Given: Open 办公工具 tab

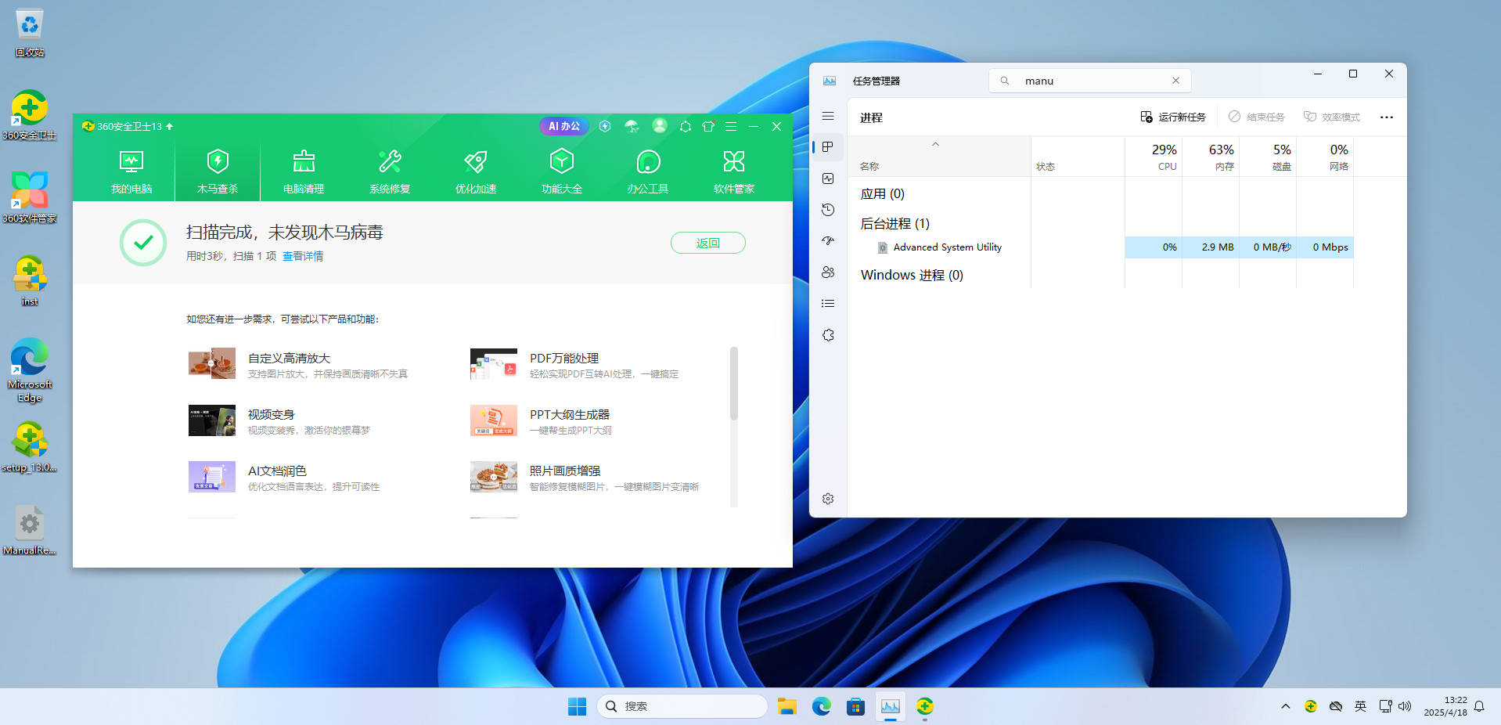Looking at the screenshot, I should pyautogui.click(x=648, y=171).
